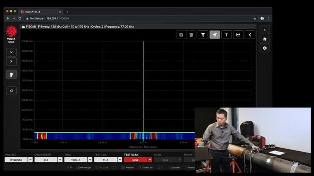Image resolution: width=314 pixels, height=176 pixels.
Task: Bookmark the page with the star icon
Action: tap(255, 19)
